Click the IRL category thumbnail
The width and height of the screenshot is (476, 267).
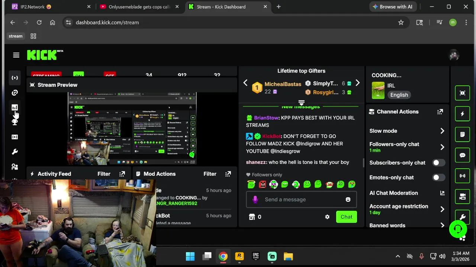(x=378, y=90)
